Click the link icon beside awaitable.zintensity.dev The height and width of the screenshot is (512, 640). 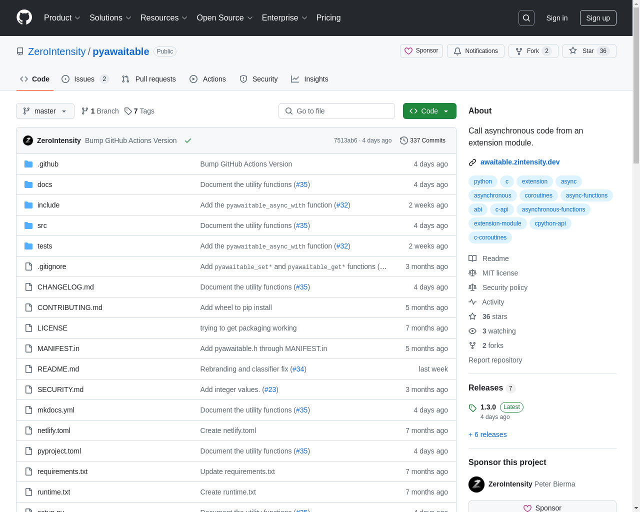point(472,162)
